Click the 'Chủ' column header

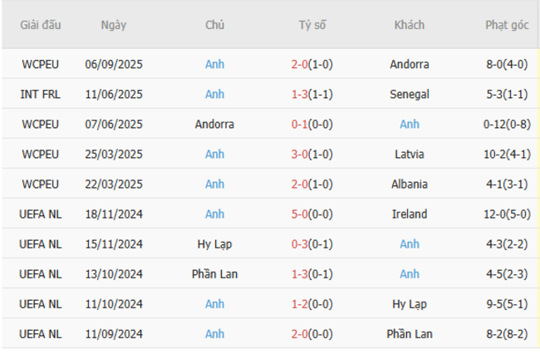pos(214,25)
